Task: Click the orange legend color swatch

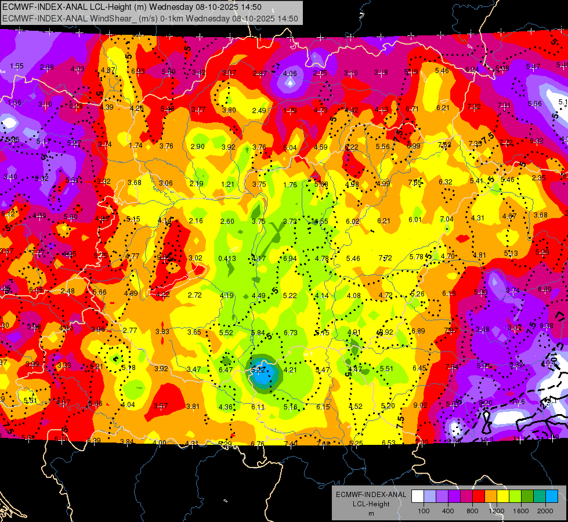Action: tap(491, 496)
